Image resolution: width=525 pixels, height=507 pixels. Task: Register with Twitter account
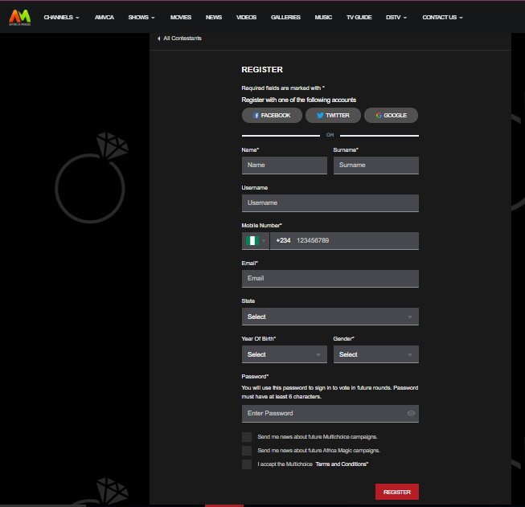click(x=333, y=116)
